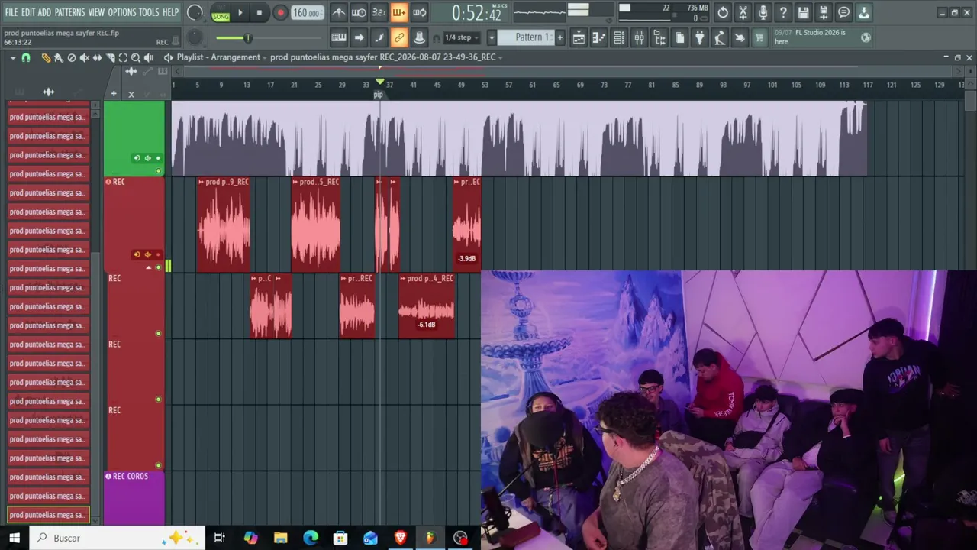This screenshot has width=977, height=550.
Task: Toggle Playlist snap magnet icon
Action: (x=26, y=57)
